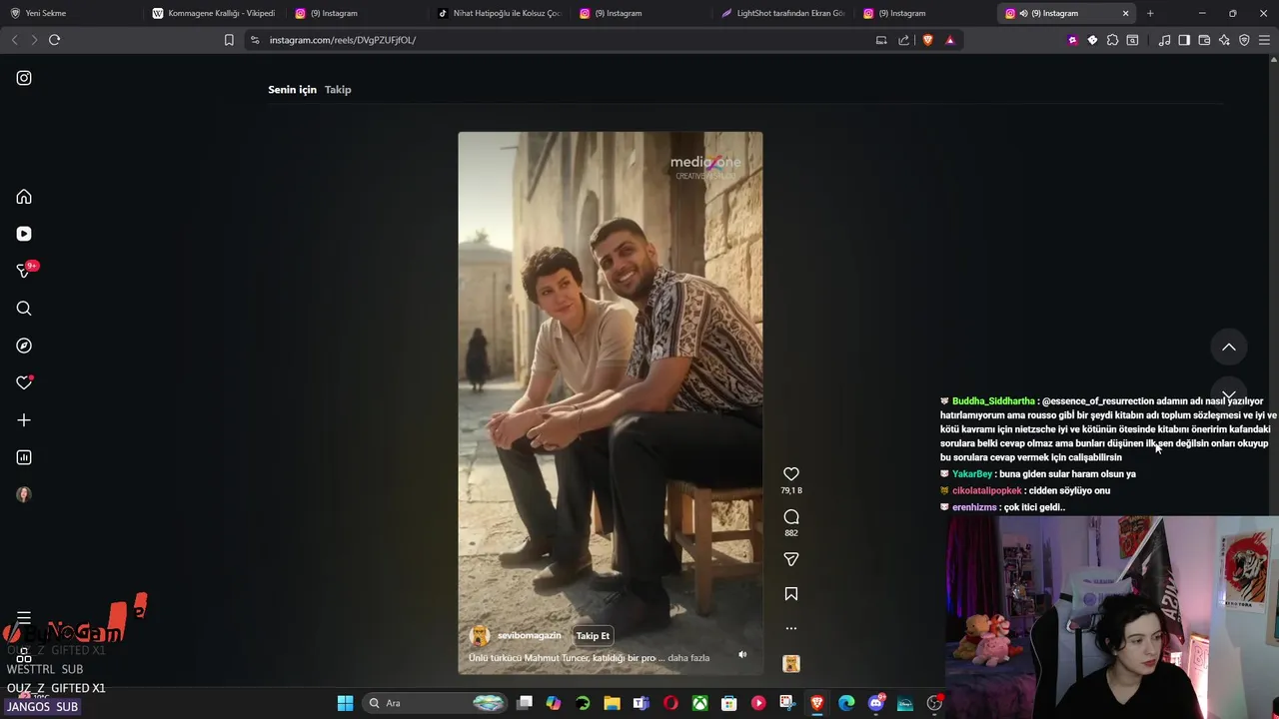Open the Instagram logo home link
1279x719 pixels.
[24, 78]
